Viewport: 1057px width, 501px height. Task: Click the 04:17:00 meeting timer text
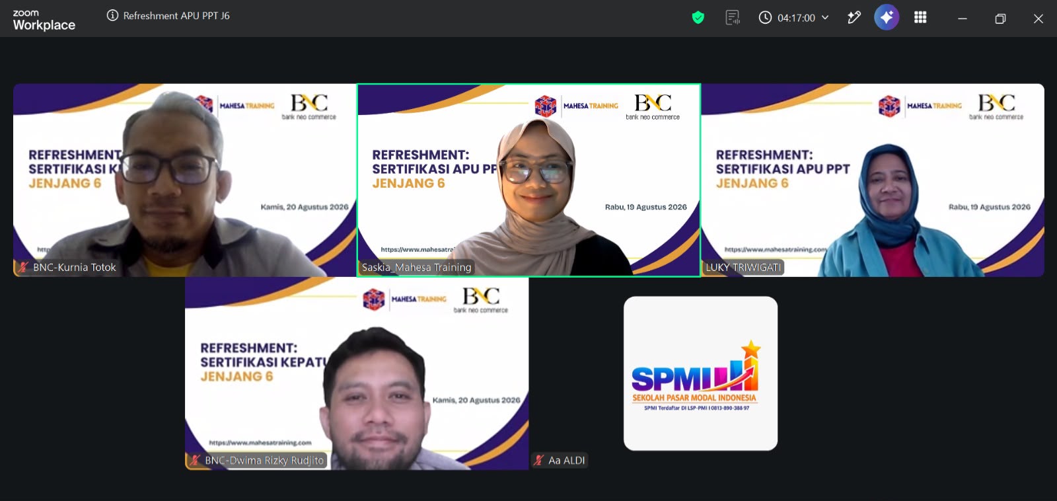[796, 18]
